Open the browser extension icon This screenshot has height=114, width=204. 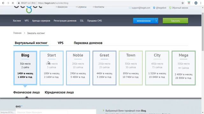189,3
